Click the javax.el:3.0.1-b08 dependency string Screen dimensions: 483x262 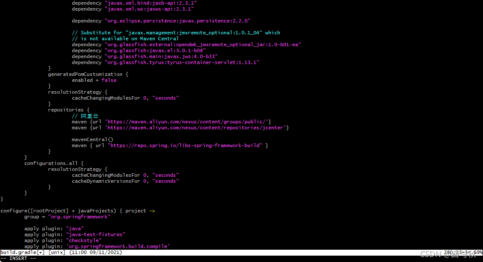155,50
